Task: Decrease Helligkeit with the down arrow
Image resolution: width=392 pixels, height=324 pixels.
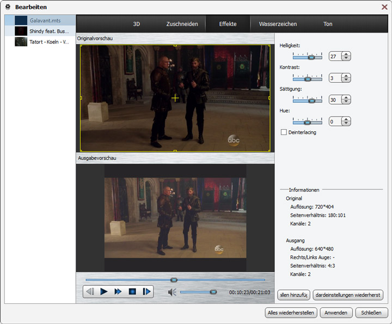Action: (346, 58)
